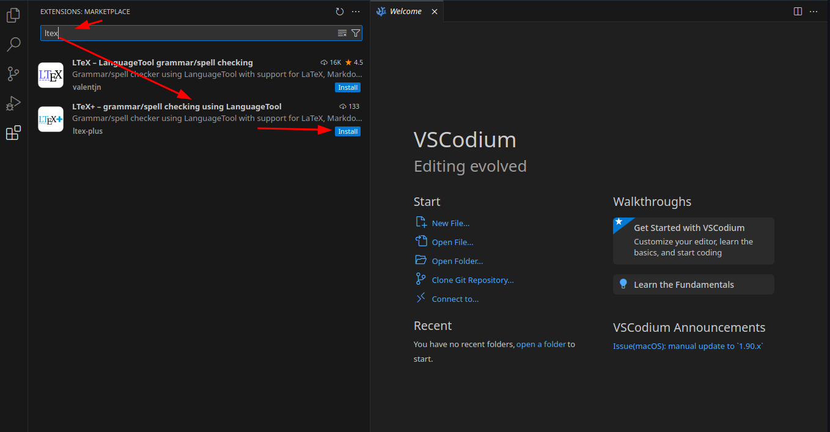The image size is (830, 432).
Task: Clear extensions search results
Action: [342, 33]
